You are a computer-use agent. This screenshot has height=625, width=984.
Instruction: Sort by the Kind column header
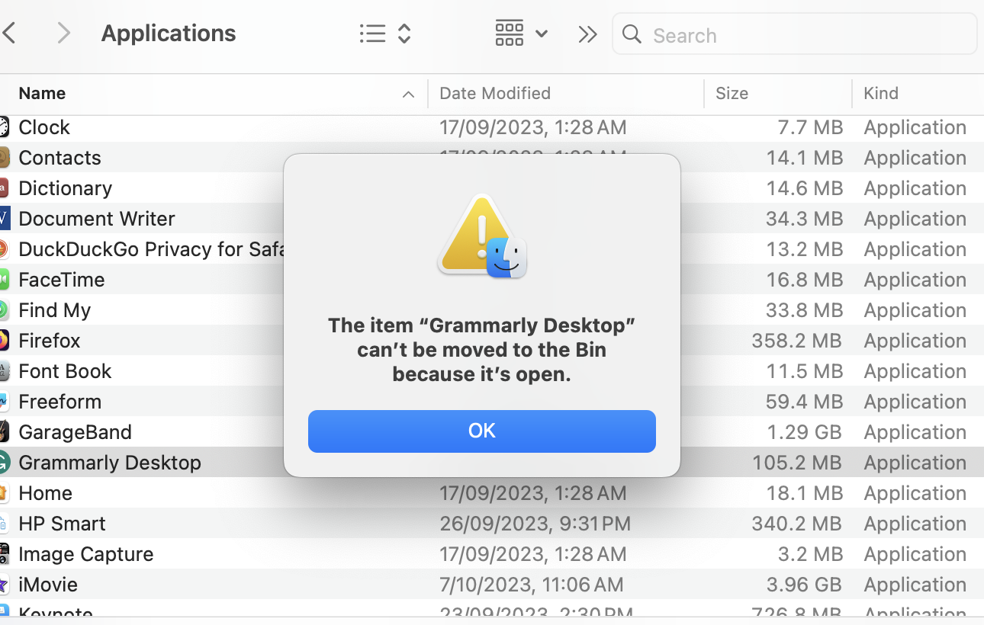(x=881, y=94)
